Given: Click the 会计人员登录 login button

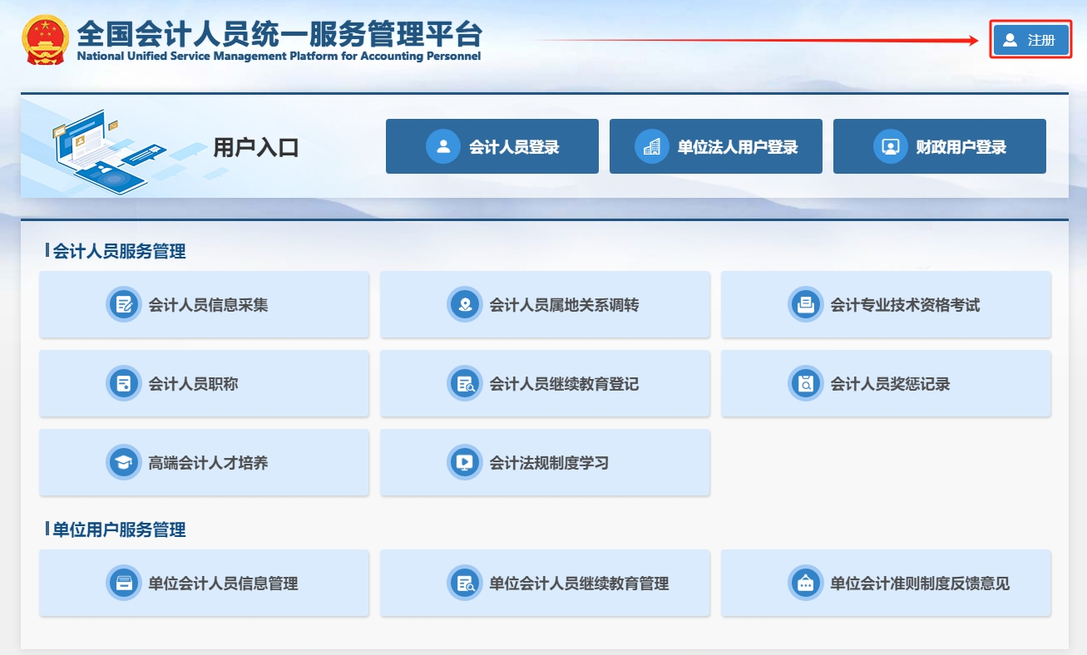Looking at the screenshot, I should coord(492,145).
